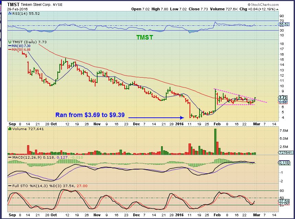
Task: Click the 37.54 value tag on the stochastic axis
Action: point(284,201)
